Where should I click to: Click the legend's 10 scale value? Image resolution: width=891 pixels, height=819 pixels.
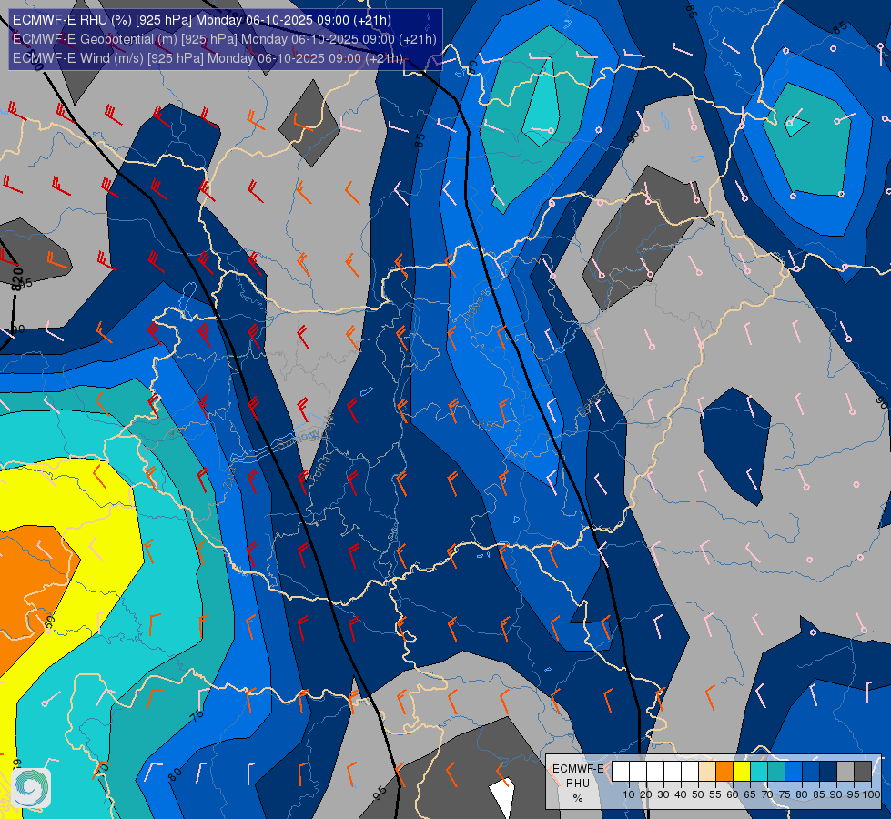(x=629, y=794)
